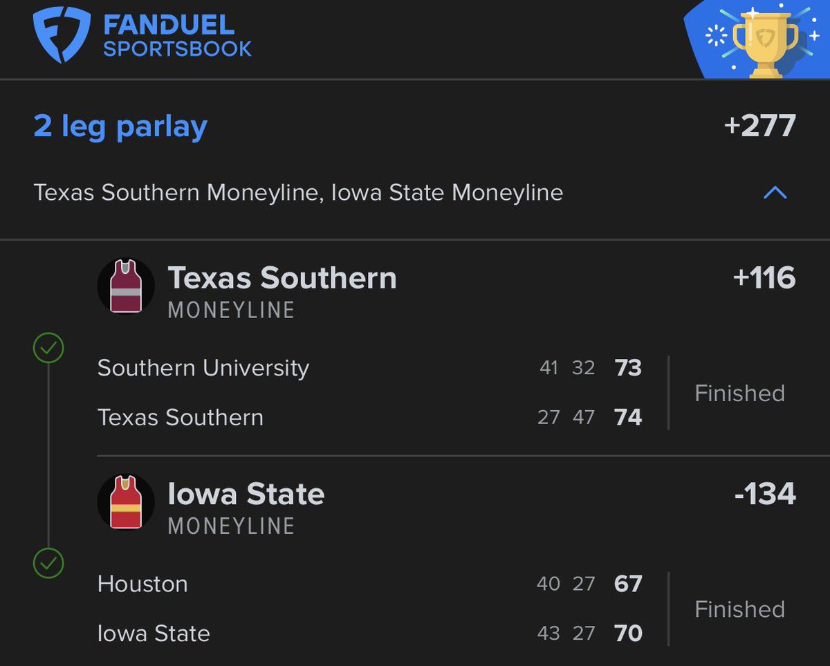Image resolution: width=830 pixels, height=666 pixels.
Task: Click the +277 parlay odds
Action: pyautogui.click(x=759, y=127)
